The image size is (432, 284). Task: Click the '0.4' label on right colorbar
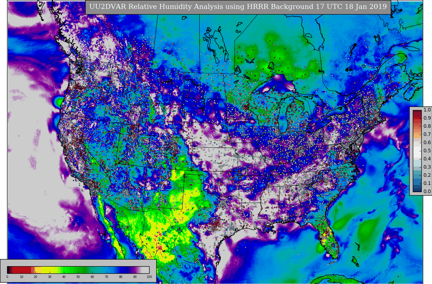427,159
